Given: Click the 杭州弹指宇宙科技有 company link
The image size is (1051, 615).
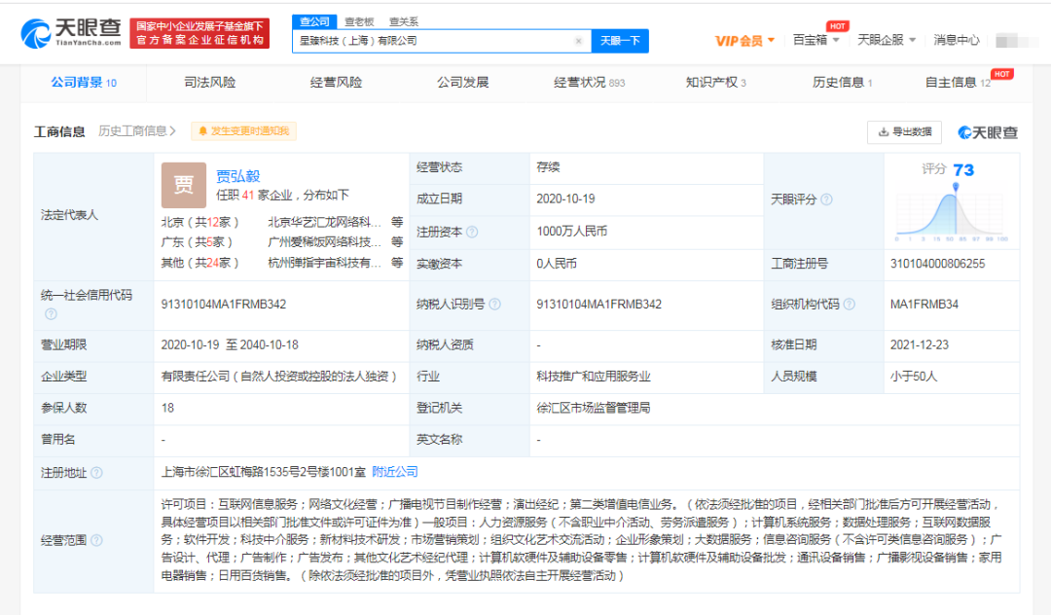Looking at the screenshot, I should pyautogui.click(x=324, y=263).
